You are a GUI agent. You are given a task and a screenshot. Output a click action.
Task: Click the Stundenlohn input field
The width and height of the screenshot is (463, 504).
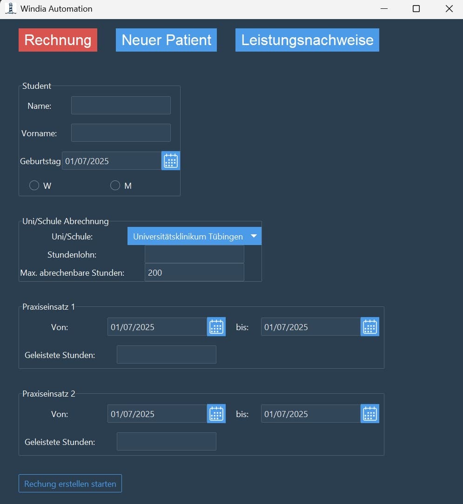194,254
